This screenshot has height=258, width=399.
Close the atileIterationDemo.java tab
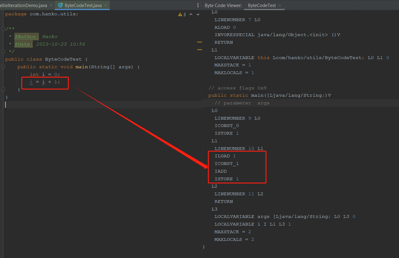pyautogui.click(x=51, y=5)
